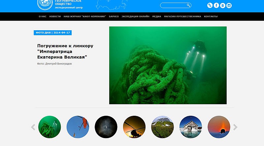This screenshot has height=146, width=264.
Task: Open "ЭКСПЕДИЦИИ ОНЛАЙН" menu item
Action: [x=135, y=16]
